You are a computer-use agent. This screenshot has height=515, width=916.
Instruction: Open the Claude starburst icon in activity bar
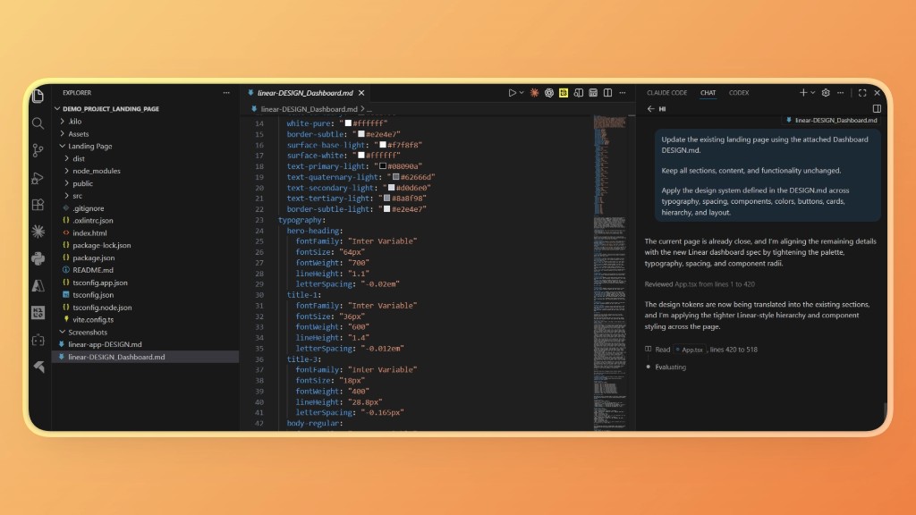click(x=38, y=232)
